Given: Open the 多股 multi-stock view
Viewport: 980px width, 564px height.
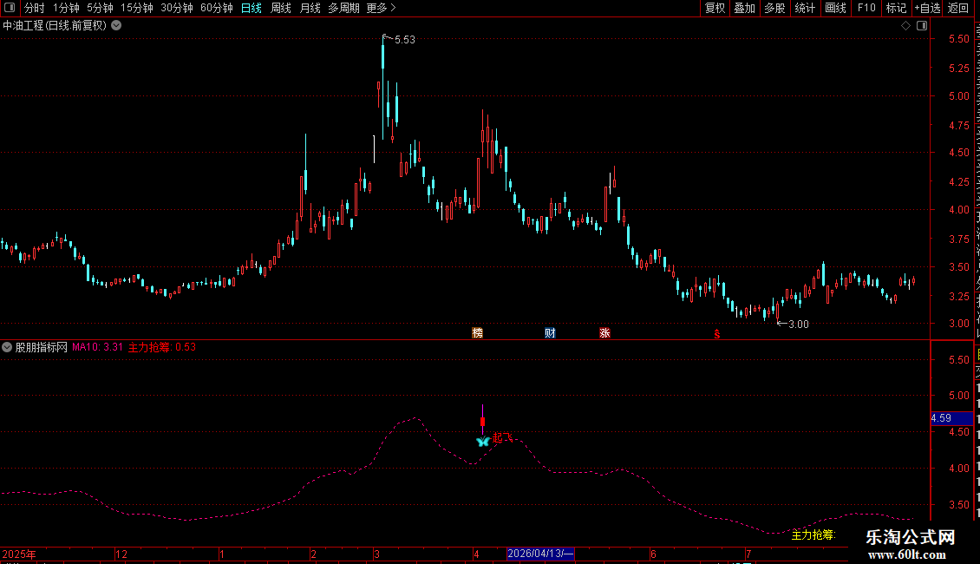Looking at the screenshot, I should [x=774, y=8].
